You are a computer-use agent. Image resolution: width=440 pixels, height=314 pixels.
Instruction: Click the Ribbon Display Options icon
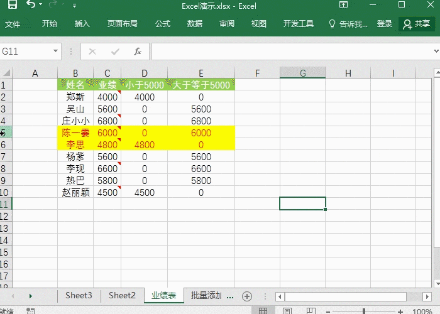tap(343, 4)
